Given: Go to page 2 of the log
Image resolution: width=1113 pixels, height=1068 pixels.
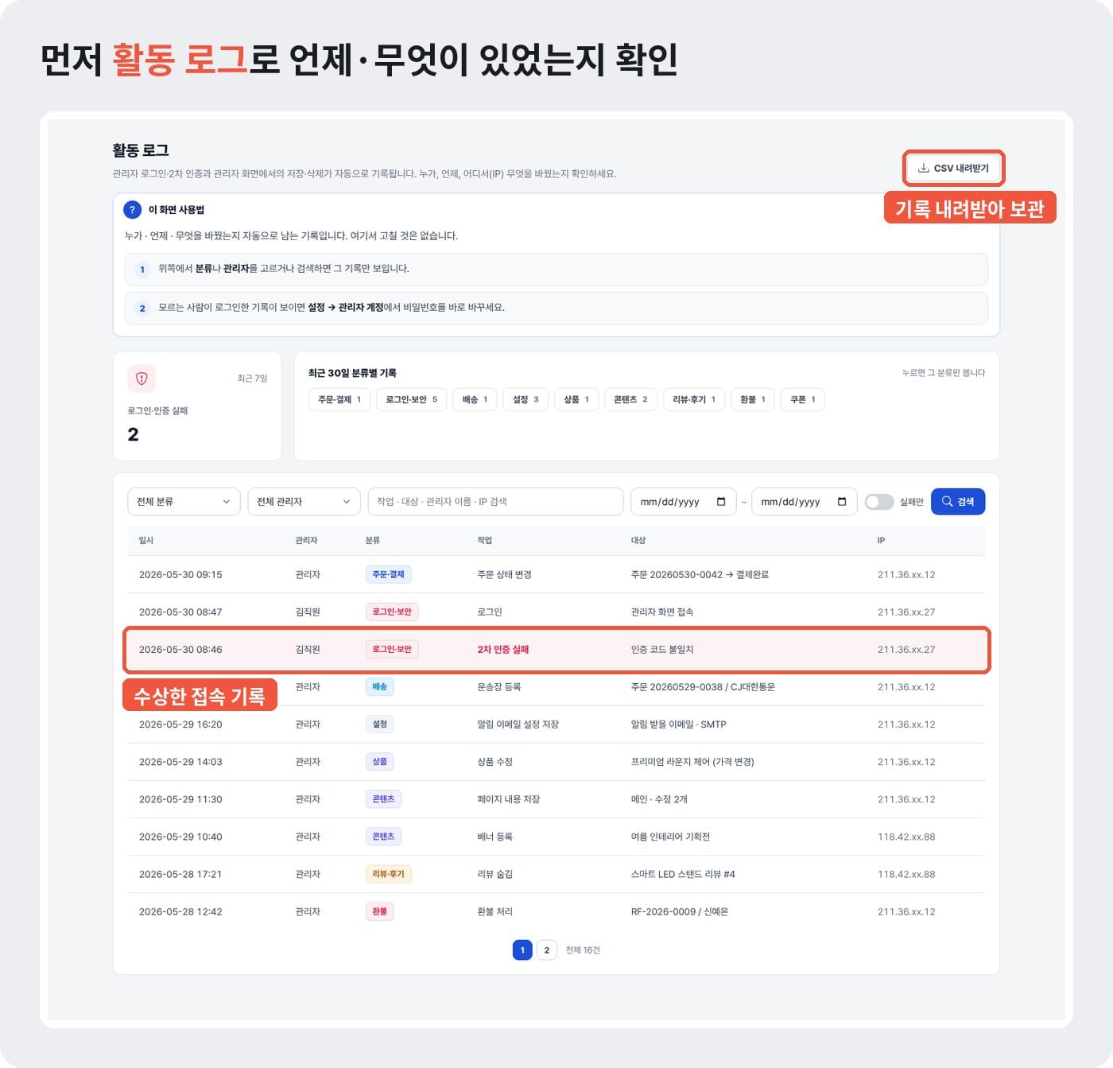Looking at the screenshot, I should pyautogui.click(x=547, y=950).
